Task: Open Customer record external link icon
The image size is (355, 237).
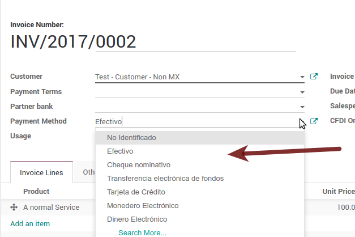Action: click(x=314, y=77)
